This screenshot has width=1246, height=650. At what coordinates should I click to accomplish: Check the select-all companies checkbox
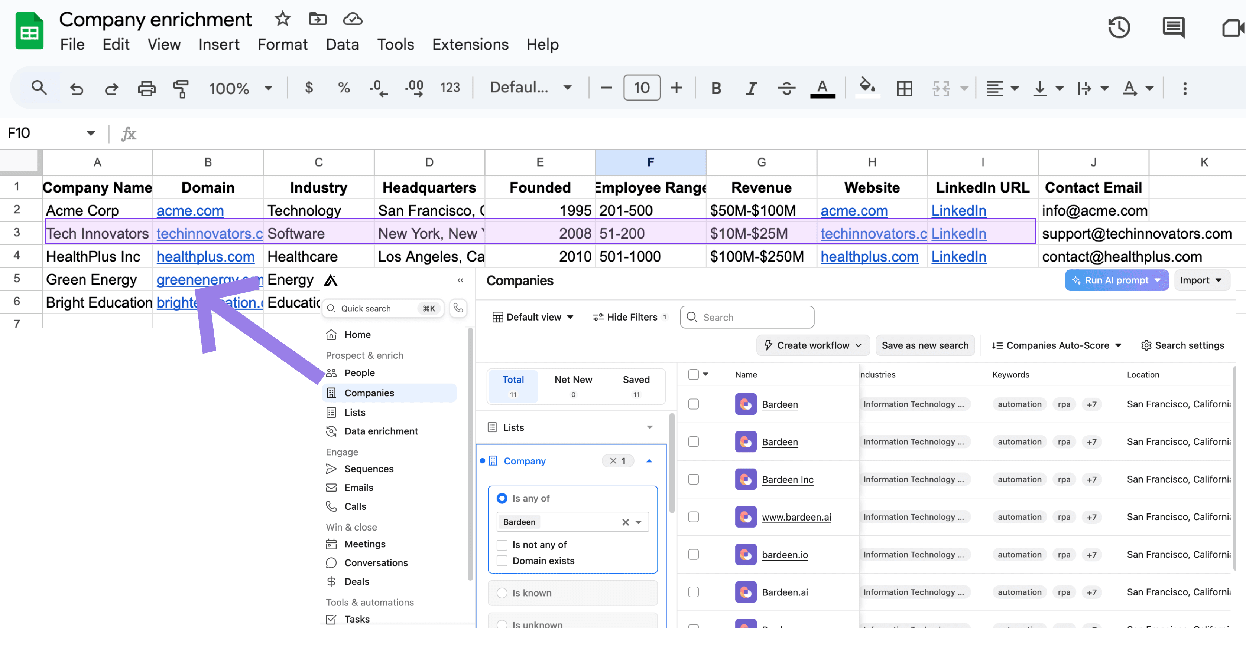click(693, 374)
